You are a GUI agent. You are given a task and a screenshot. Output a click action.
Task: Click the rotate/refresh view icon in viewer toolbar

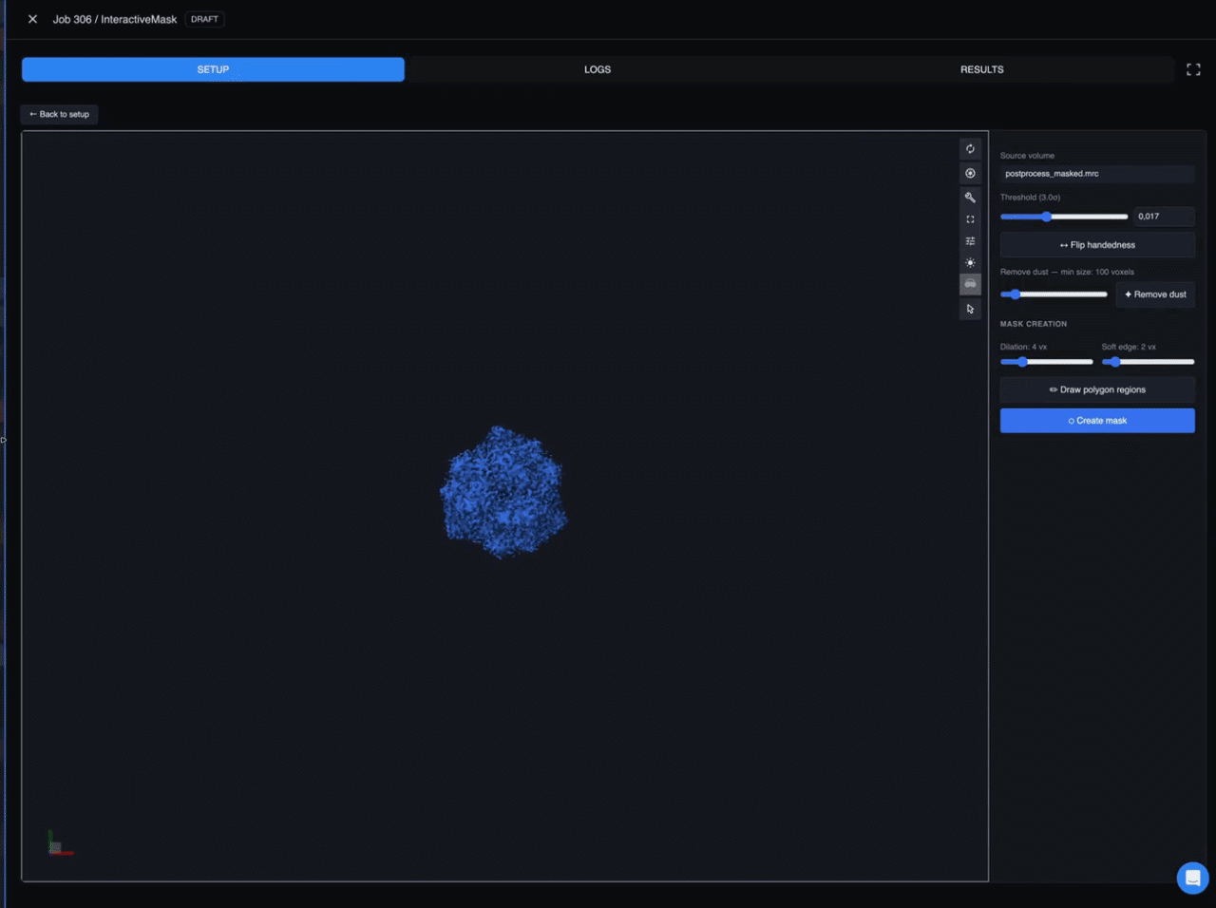(970, 149)
